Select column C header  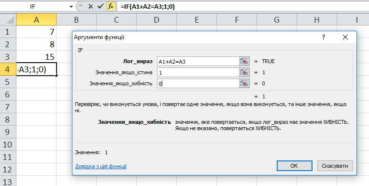pos(116,20)
